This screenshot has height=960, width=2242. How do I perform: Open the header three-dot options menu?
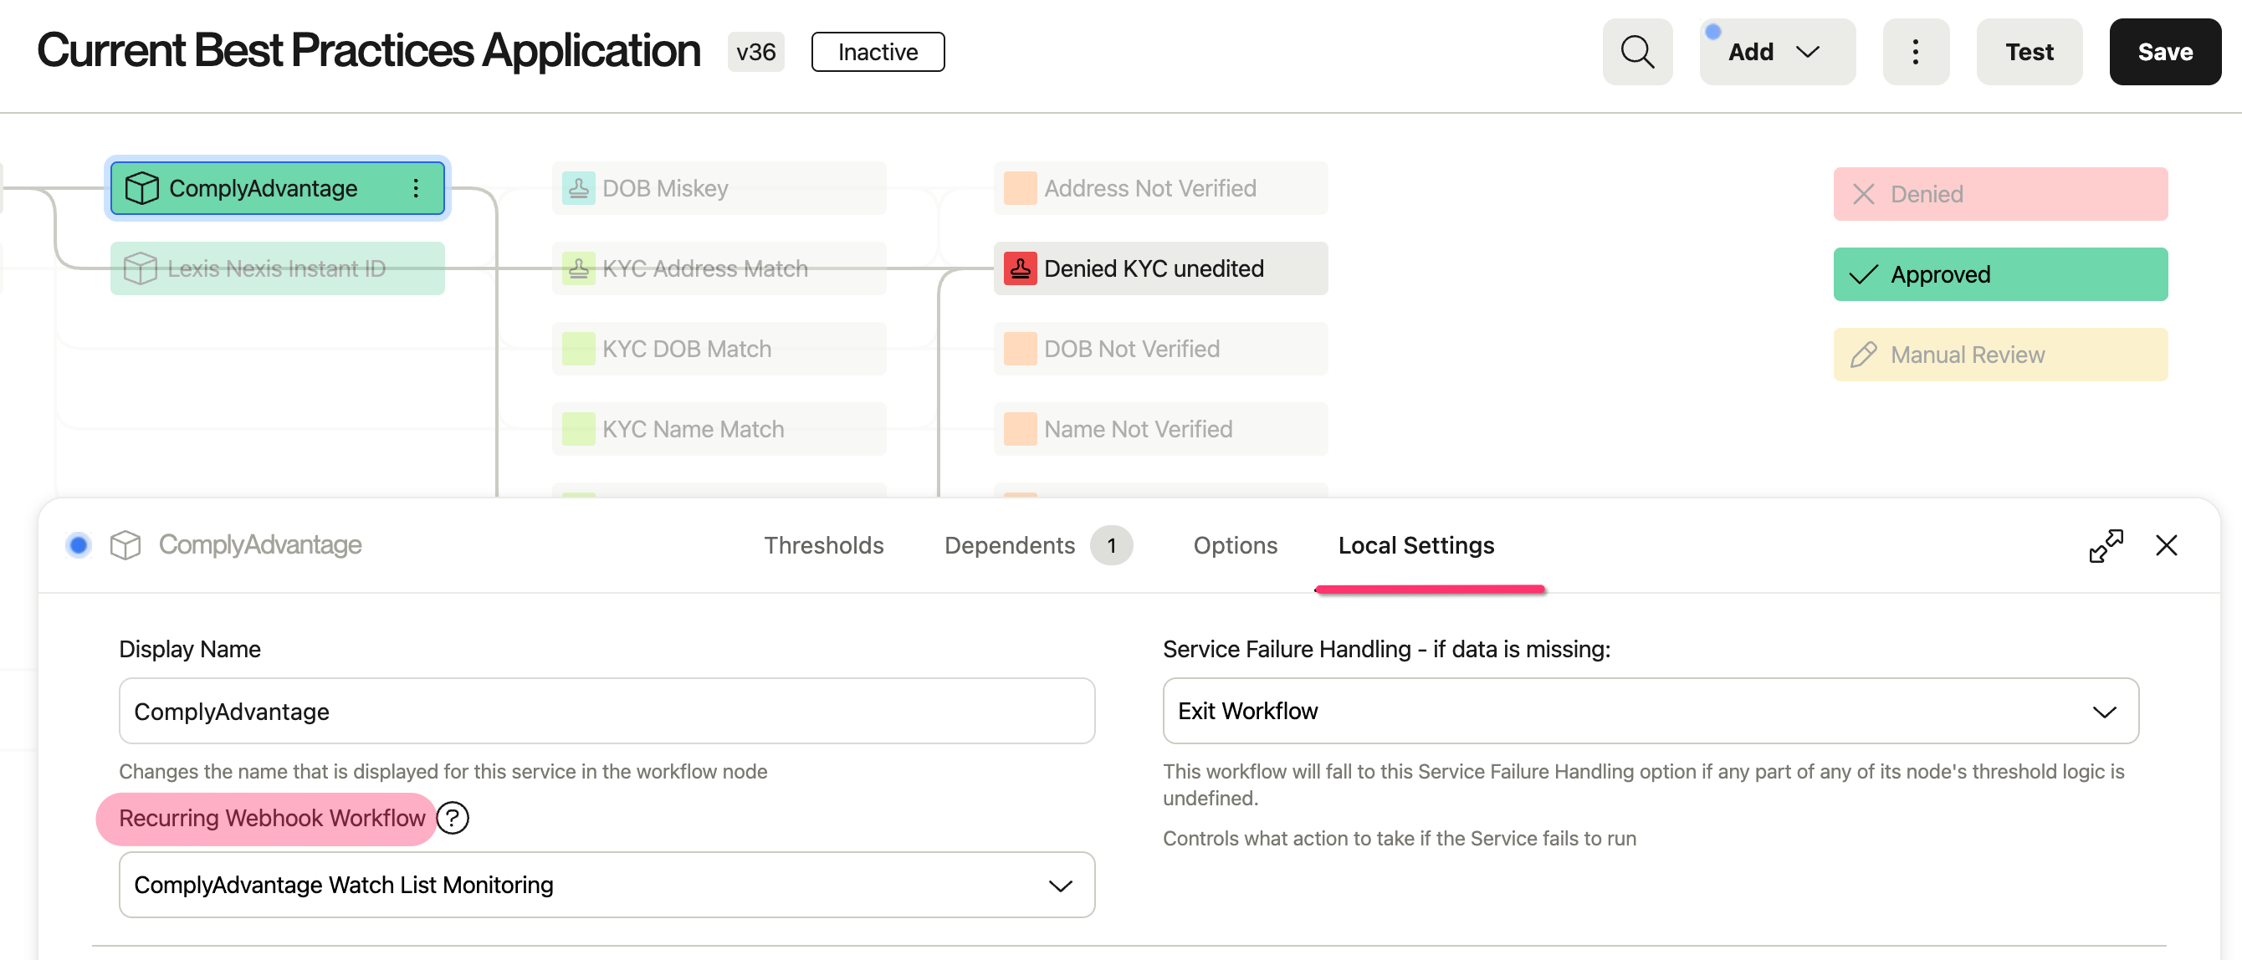(1915, 52)
